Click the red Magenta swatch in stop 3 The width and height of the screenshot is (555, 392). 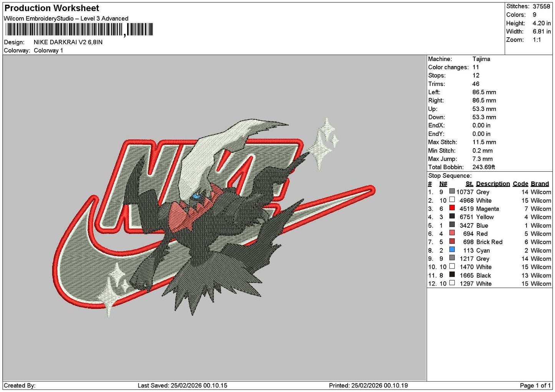[452, 208]
